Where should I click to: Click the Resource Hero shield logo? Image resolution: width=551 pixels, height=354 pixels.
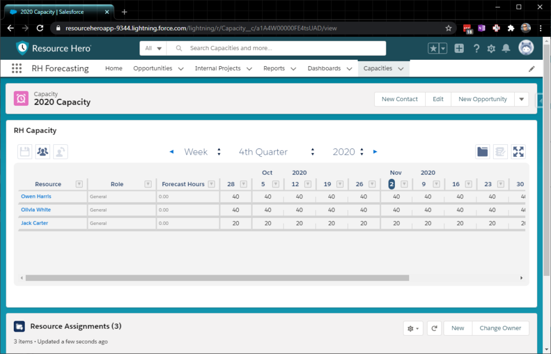point(22,48)
